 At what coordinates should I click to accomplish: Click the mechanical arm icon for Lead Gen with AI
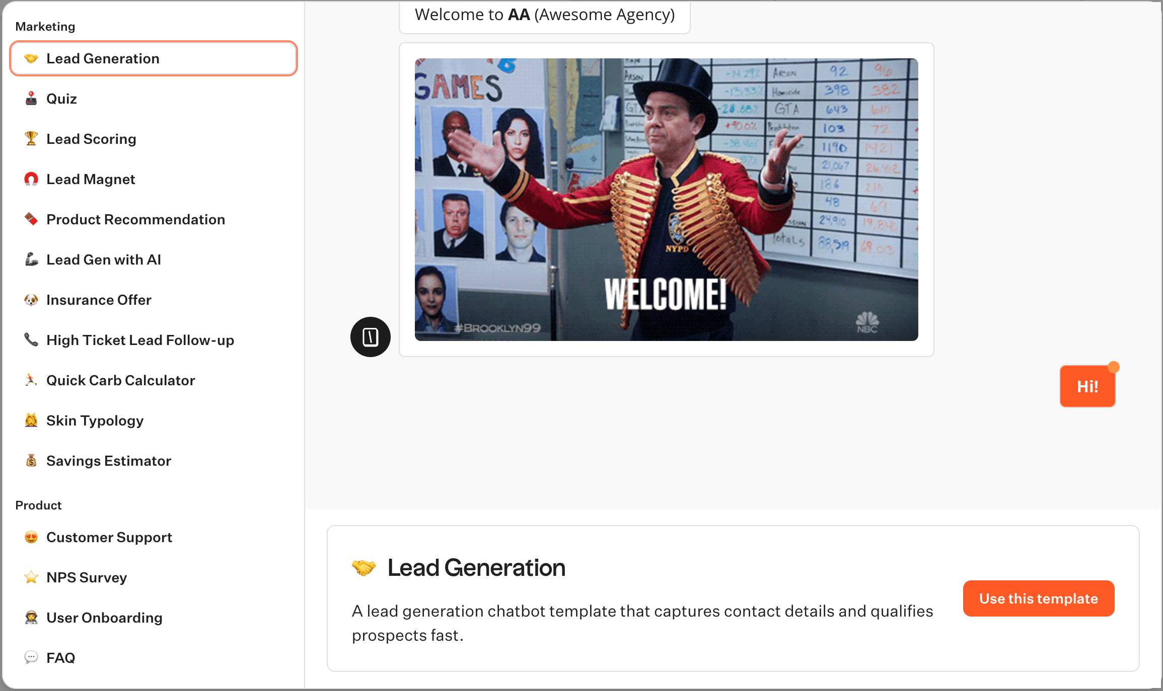(x=31, y=260)
